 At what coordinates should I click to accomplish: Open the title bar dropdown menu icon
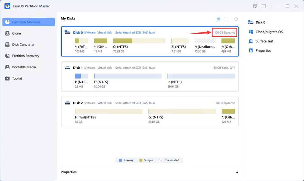[264, 6]
